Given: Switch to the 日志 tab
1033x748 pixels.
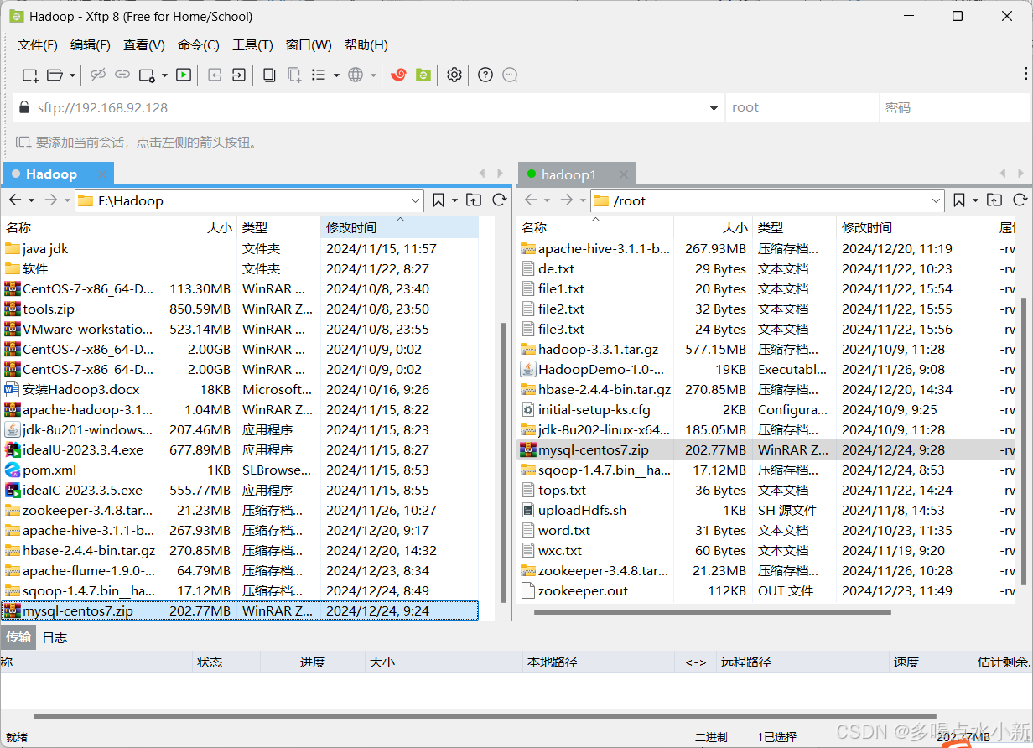Looking at the screenshot, I should click(x=54, y=637).
